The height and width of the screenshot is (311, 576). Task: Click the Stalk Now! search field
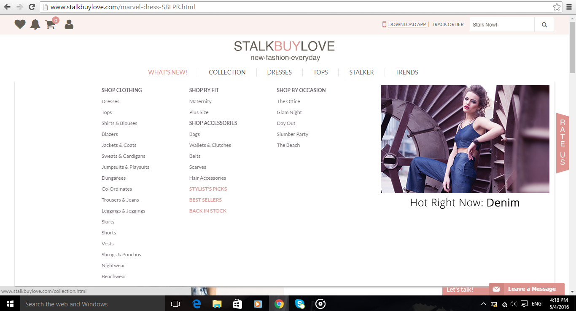click(502, 24)
